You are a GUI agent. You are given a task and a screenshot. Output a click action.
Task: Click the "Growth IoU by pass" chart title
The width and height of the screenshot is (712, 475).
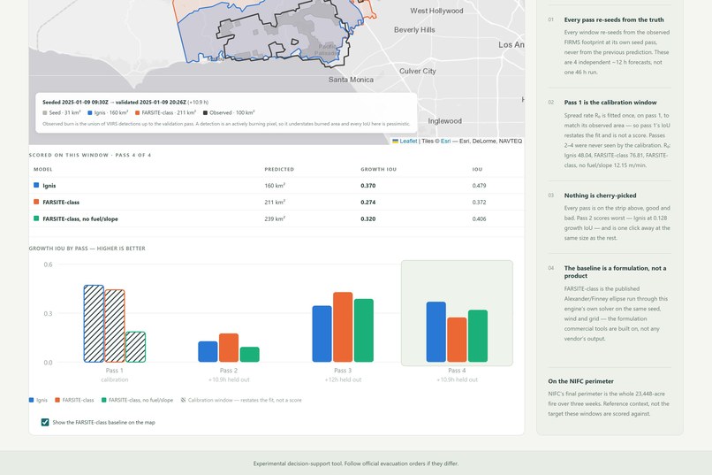(x=87, y=249)
